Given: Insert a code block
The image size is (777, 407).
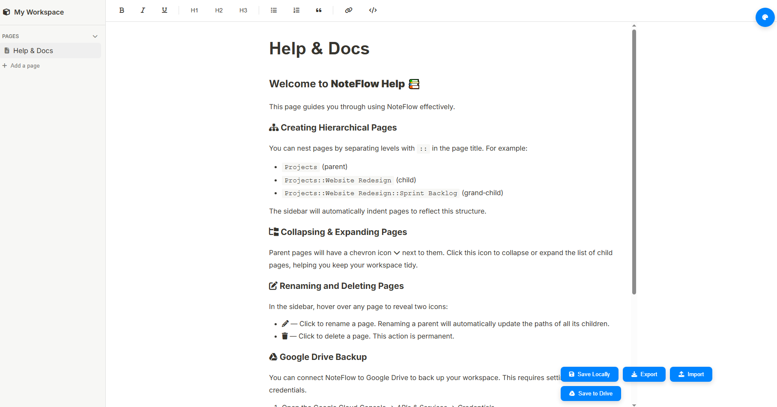Looking at the screenshot, I should click(373, 10).
